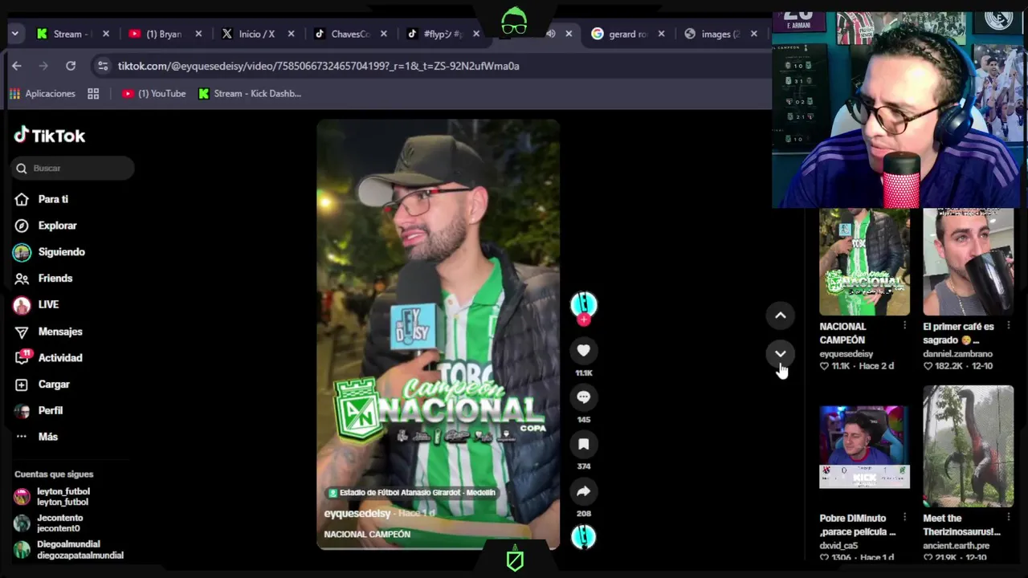Click dxvid_ca5 username in recommendations
Screen dimensions: 1028x578
coord(839,545)
